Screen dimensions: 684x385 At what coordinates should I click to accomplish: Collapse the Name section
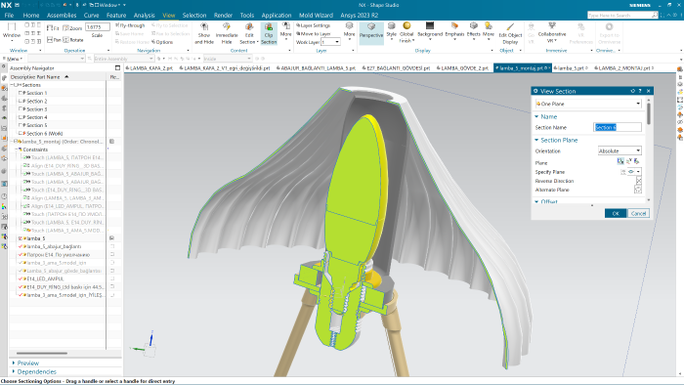click(537, 116)
